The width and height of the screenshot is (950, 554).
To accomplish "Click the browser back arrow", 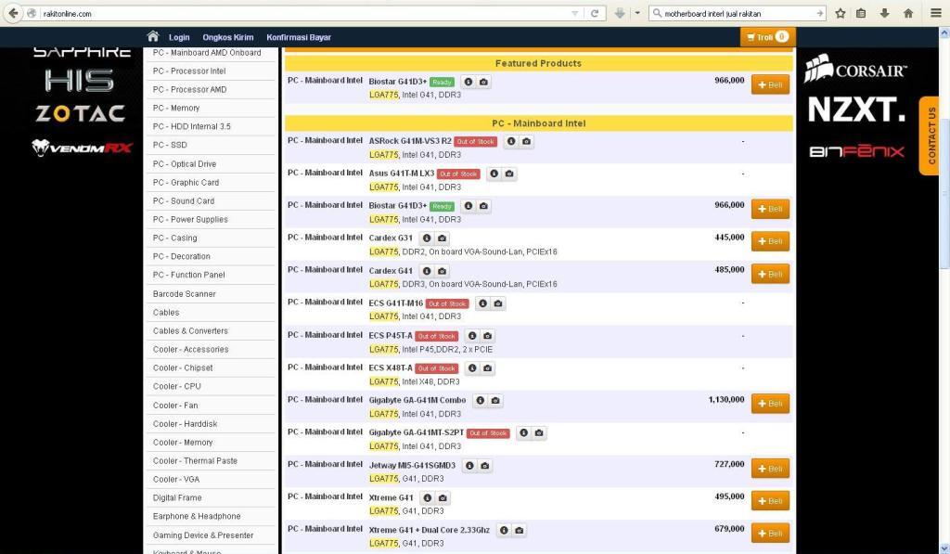I will coord(13,13).
